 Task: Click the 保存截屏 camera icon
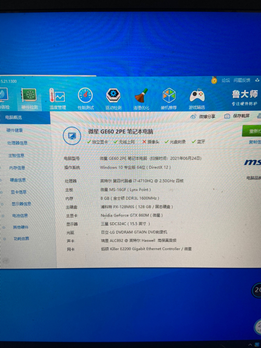227,116
